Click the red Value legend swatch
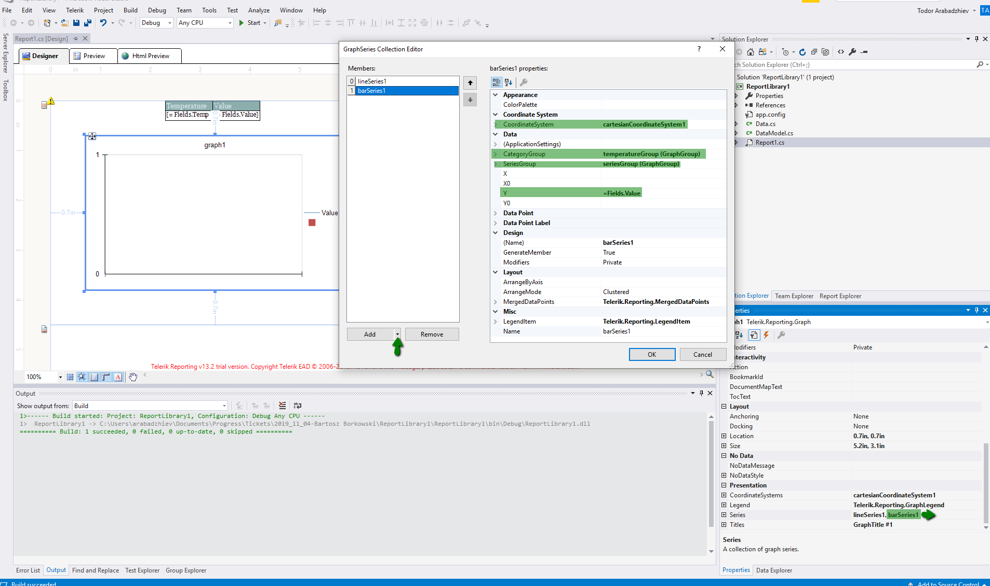Viewport: 990px width, 586px height. click(312, 222)
